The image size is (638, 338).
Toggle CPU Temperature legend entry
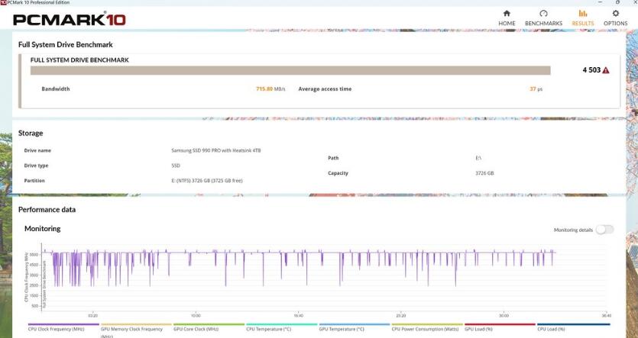click(268, 329)
